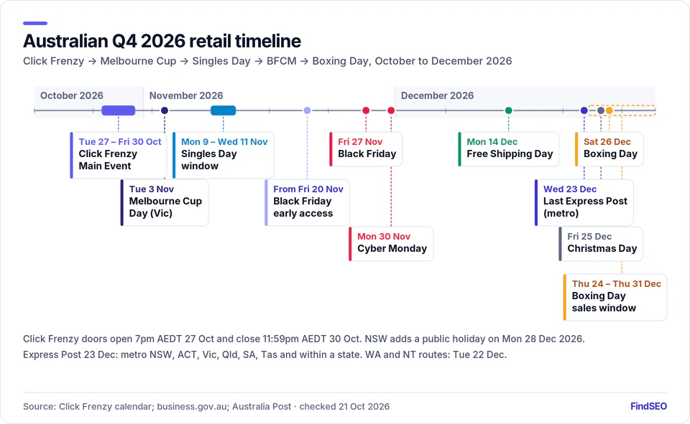This screenshot has height=424, width=690.
Task: Click the footnote about Express Post 23 Dec metro routes
Action: coord(265,354)
